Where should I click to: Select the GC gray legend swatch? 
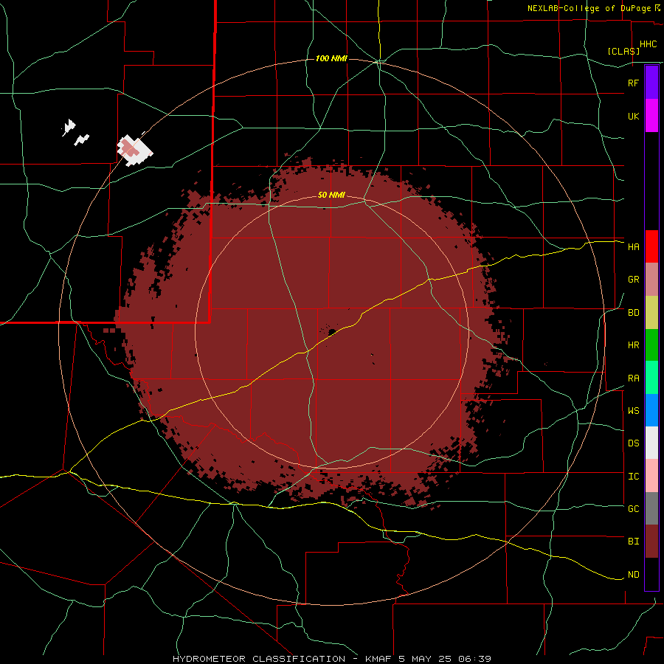tap(651, 508)
